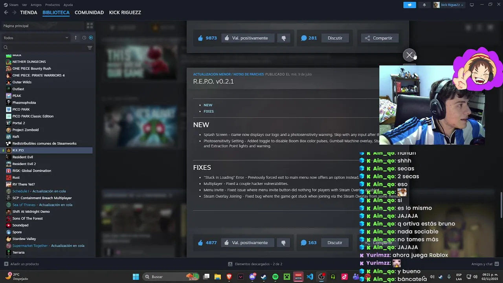Click Discutir next to 163 comments
Viewport: 503px width, 283px height.
(335, 243)
